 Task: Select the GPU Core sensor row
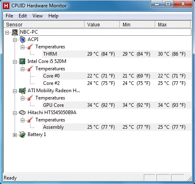(117, 105)
